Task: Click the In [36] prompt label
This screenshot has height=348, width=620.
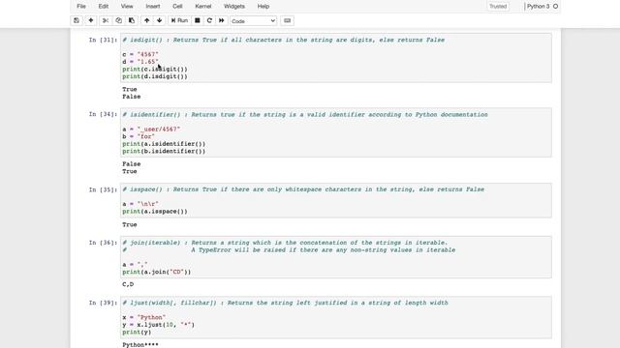Action: 103,243
